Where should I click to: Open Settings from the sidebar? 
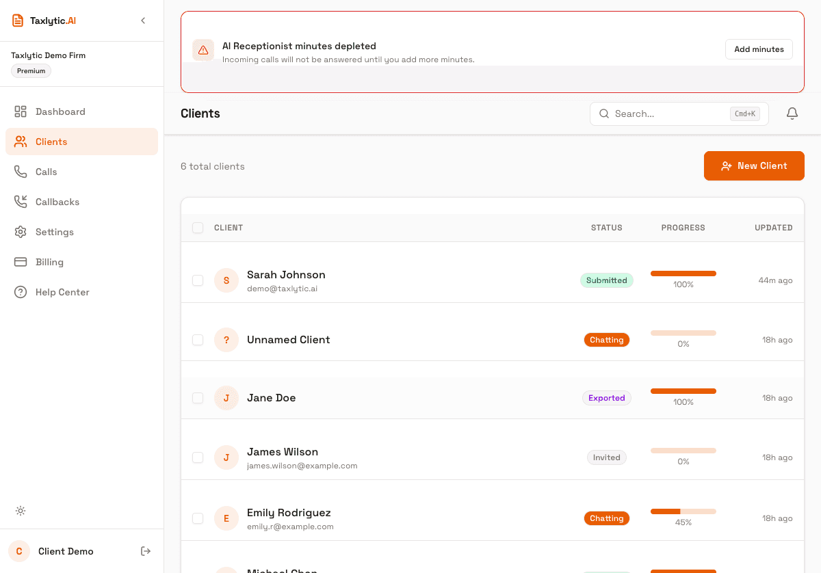pyautogui.click(x=54, y=232)
